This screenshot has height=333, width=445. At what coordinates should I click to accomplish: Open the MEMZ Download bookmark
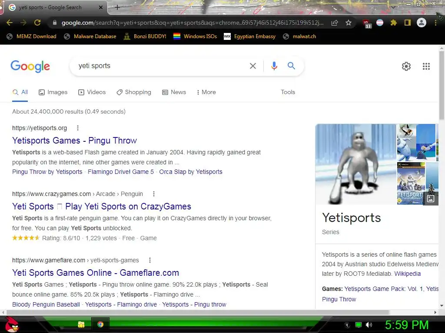click(x=31, y=36)
